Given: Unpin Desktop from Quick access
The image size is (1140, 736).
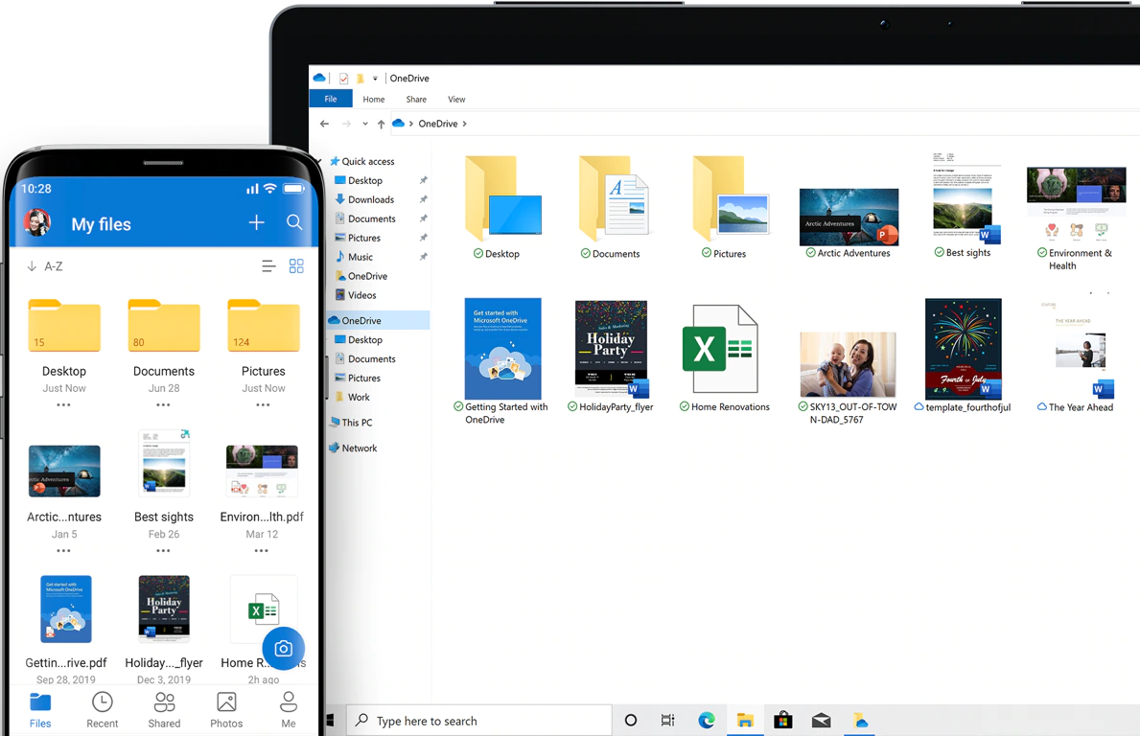Looking at the screenshot, I should pos(424,180).
